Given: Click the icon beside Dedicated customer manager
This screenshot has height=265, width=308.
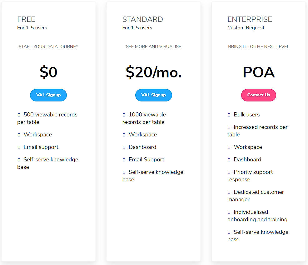Looking at the screenshot, I should point(229,192).
